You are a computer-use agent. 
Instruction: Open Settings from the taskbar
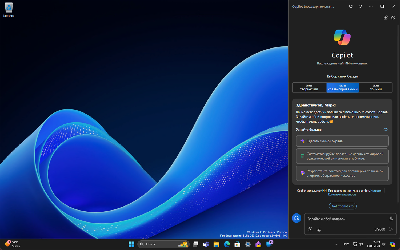click(x=248, y=244)
